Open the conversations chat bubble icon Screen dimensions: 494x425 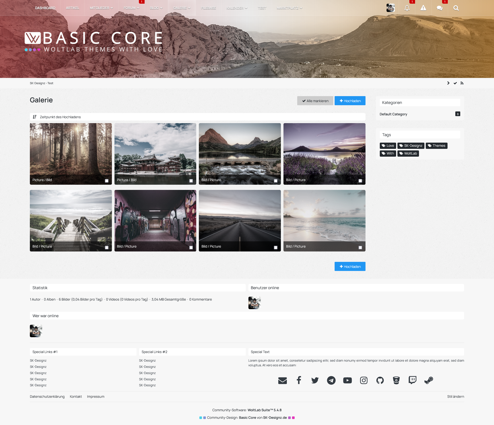(439, 8)
